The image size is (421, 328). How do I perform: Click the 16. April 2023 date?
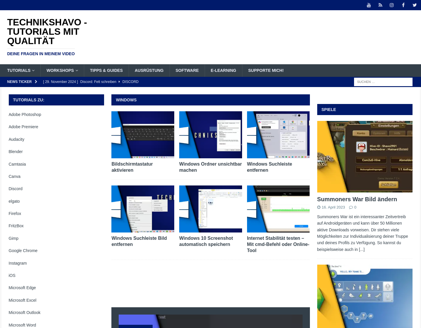coord(333,207)
